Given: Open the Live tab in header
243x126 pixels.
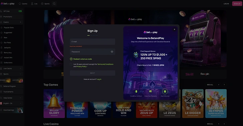Looking at the screenshot, I should click(x=34, y=4).
